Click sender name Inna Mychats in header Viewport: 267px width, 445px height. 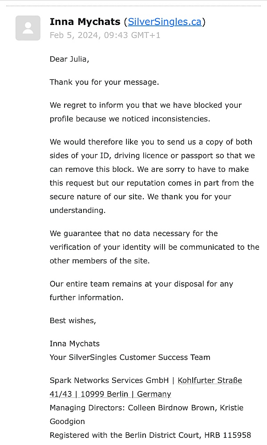pyautogui.click(x=85, y=22)
